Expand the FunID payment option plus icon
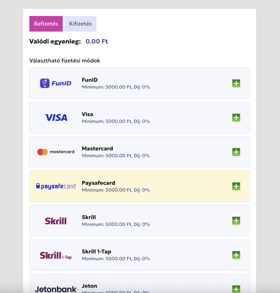The width and height of the screenshot is (280, 293). [x=236, y=83]
